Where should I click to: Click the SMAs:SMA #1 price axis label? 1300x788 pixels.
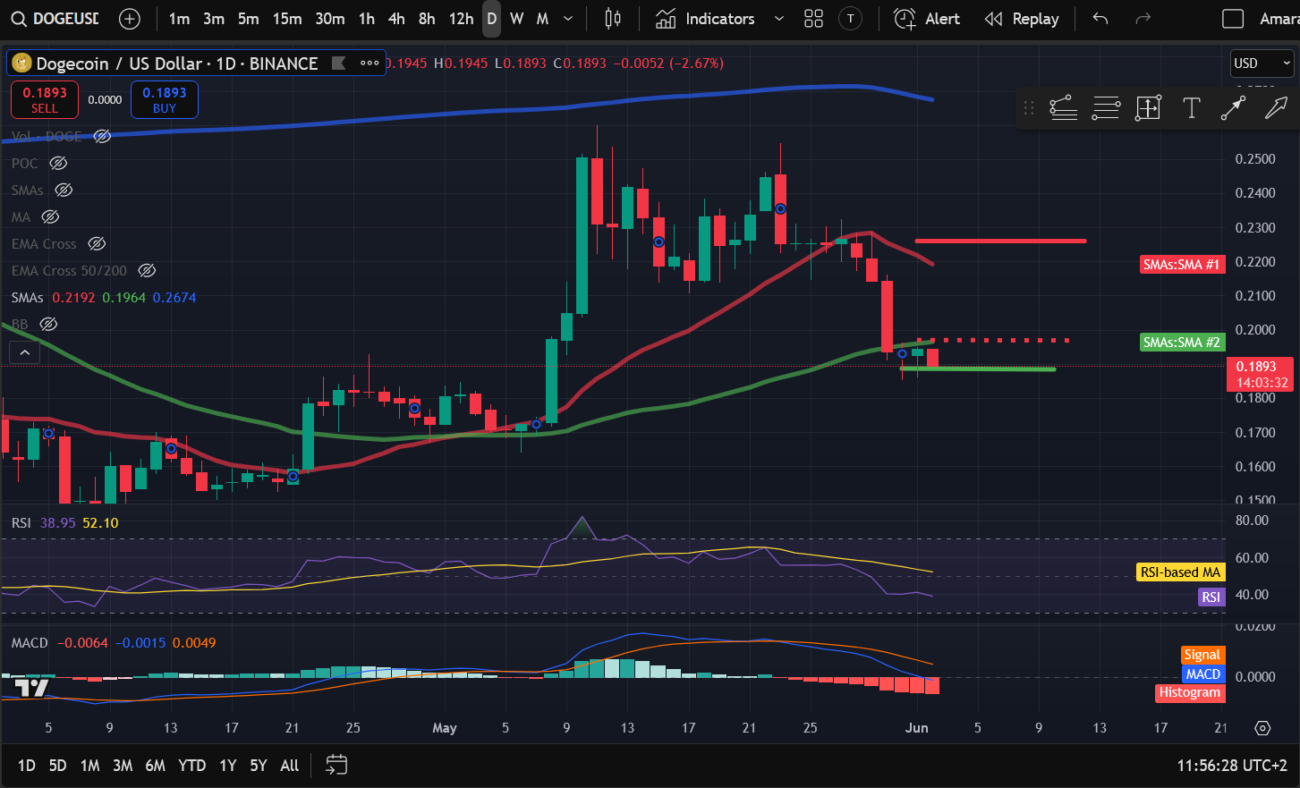(1182, 265)
